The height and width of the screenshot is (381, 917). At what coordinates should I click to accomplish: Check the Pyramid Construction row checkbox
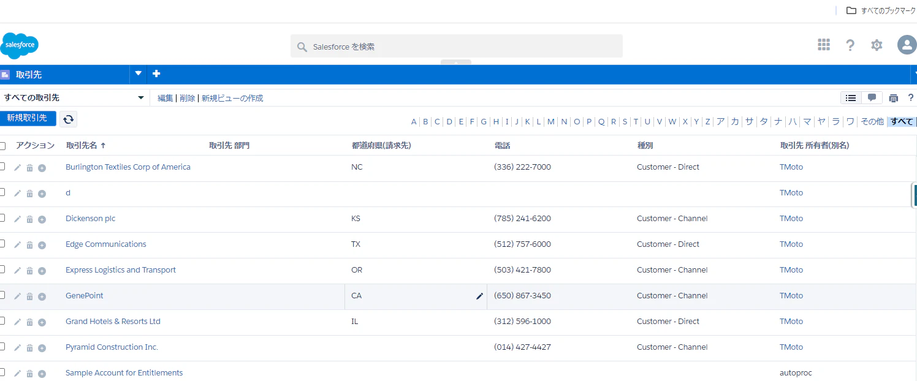click(x=2, y=347)
